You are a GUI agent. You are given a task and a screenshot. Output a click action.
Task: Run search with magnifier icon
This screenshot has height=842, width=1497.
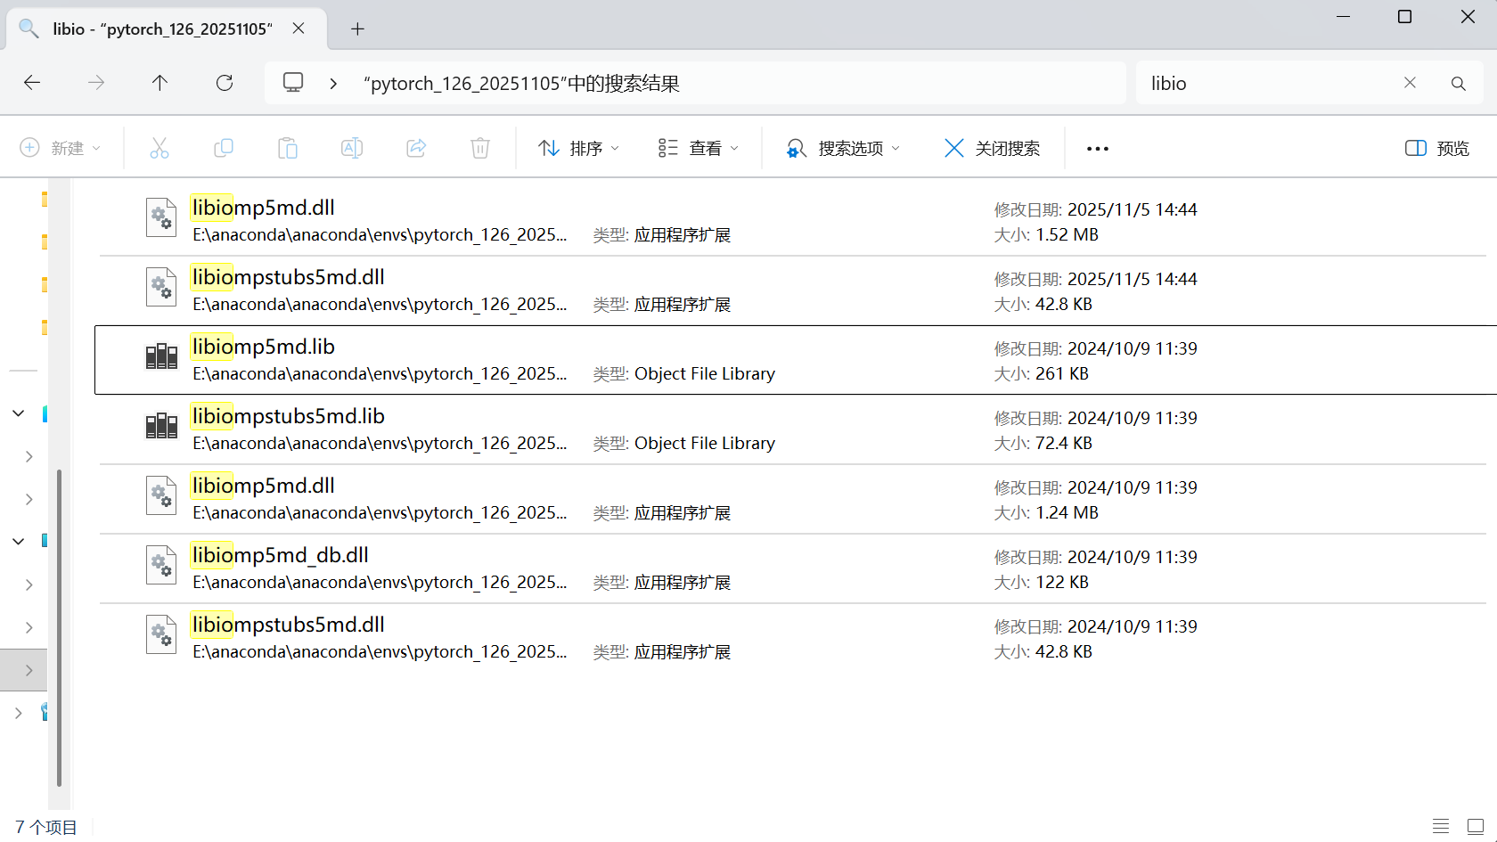click(1458, 83)
